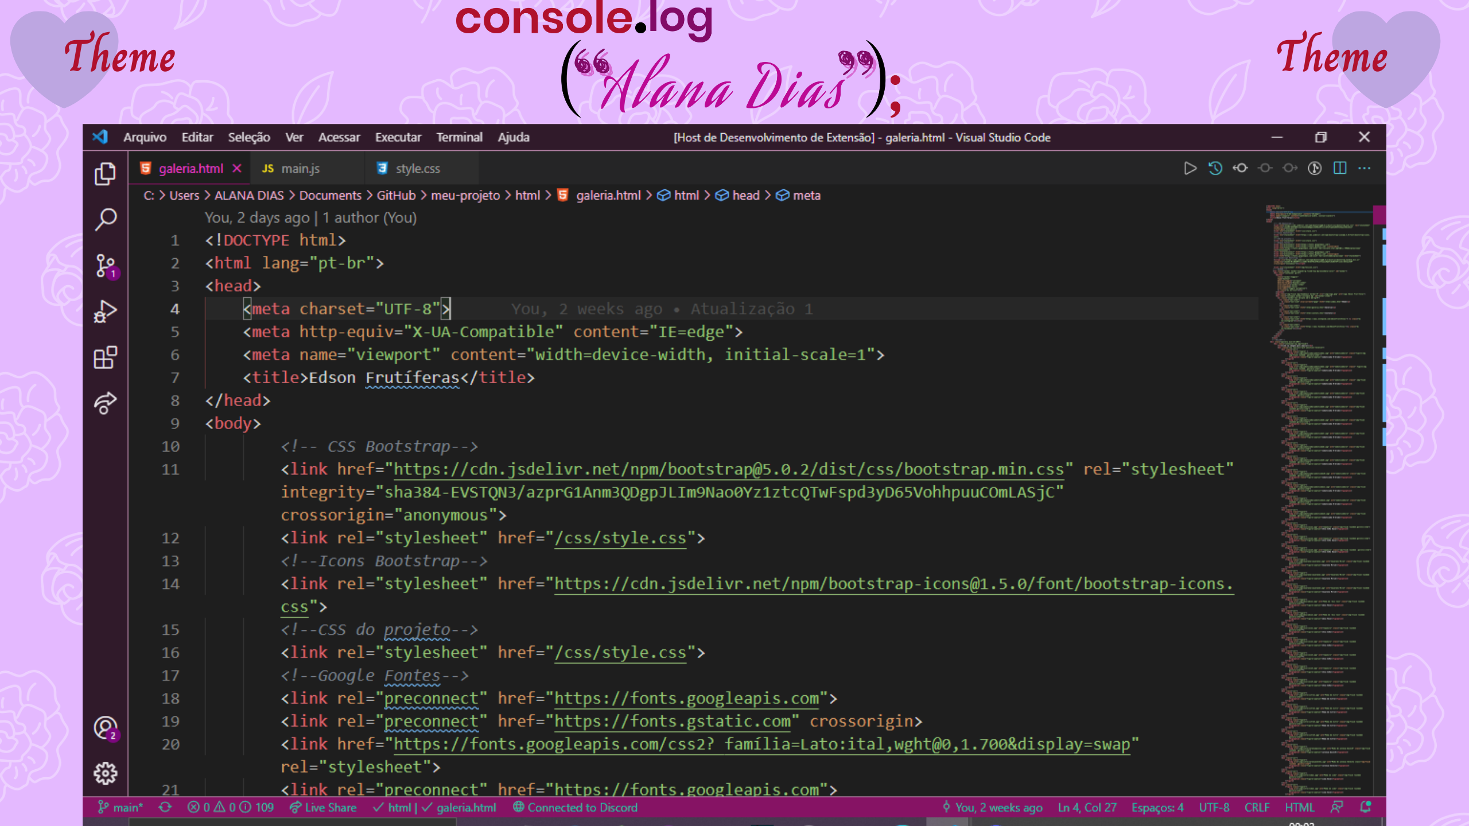Split the editor to the right
The image size is (1469, 826).
pyautogui.click(x=1340, y=168)
